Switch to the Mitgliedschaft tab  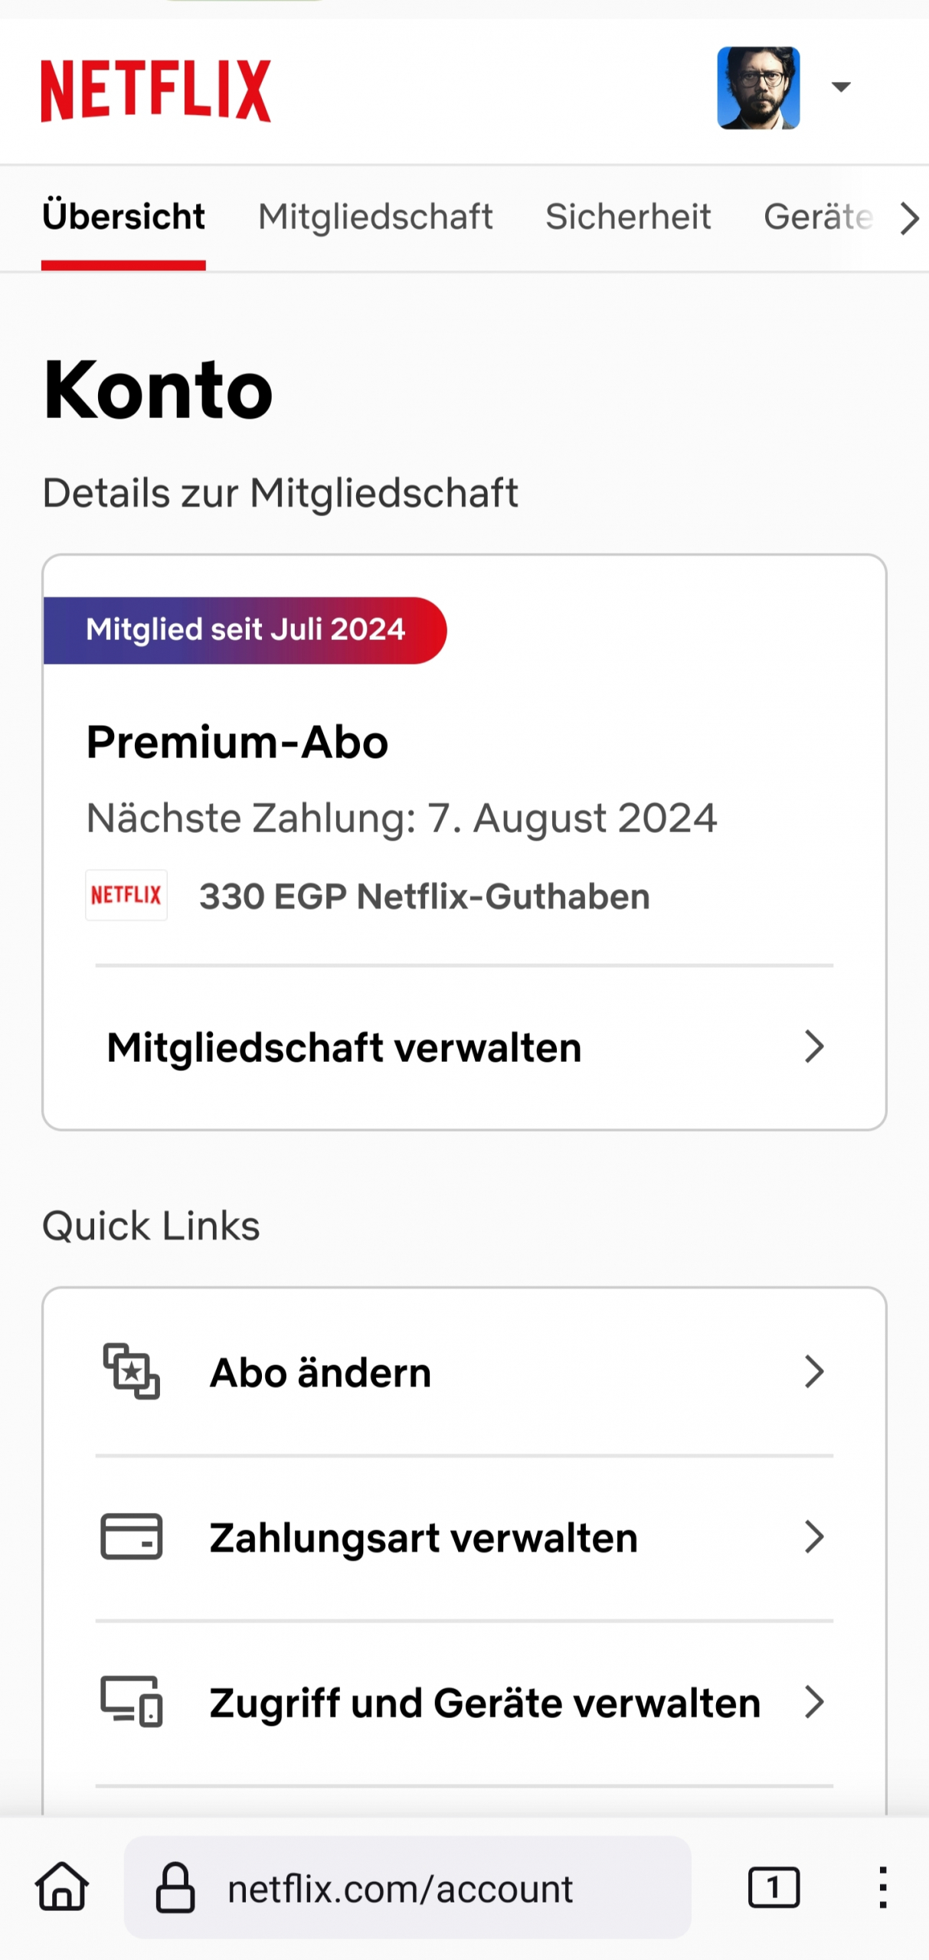coord(375,217)
